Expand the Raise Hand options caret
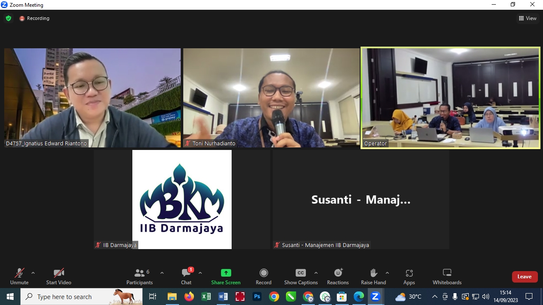 point(387,273)
